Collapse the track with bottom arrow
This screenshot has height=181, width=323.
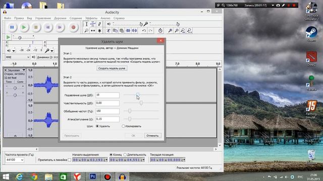[x=15, y=135]
